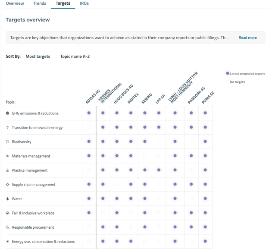Select the PANDORA AS column header
The image size is (269, 249).
[x=196, y=95]
